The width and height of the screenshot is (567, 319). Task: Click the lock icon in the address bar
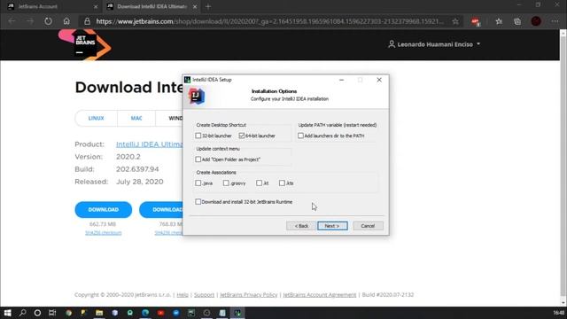point(87,21)
